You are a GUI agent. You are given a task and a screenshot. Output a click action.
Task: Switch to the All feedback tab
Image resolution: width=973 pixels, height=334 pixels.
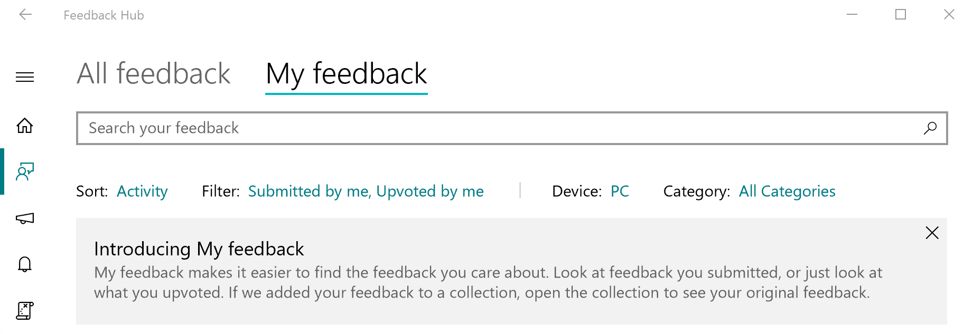click(x=154, y=74)
